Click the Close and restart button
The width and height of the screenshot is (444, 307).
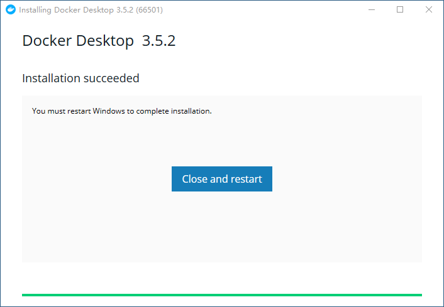coord(222,179)
